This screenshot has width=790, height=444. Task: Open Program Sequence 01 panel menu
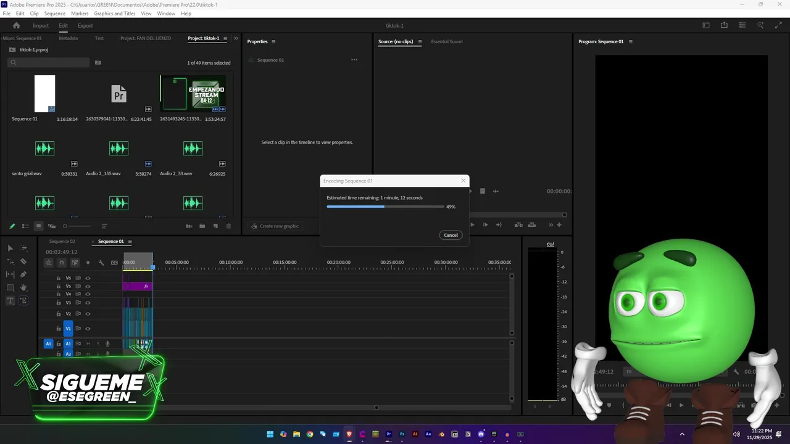coord(630,42)
